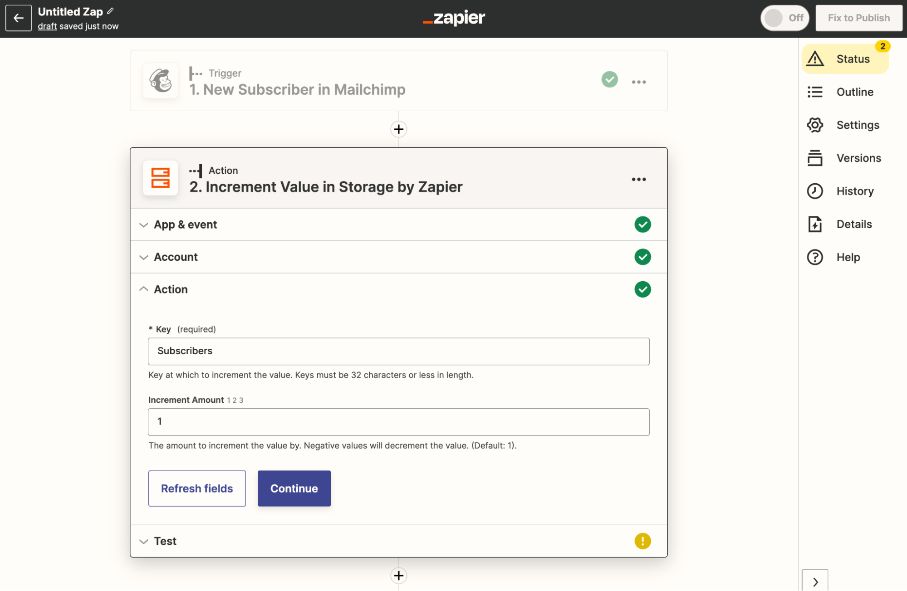Open the Versions panel
Image resolution: width=907 pixels, height=591 pixels.
845,158
